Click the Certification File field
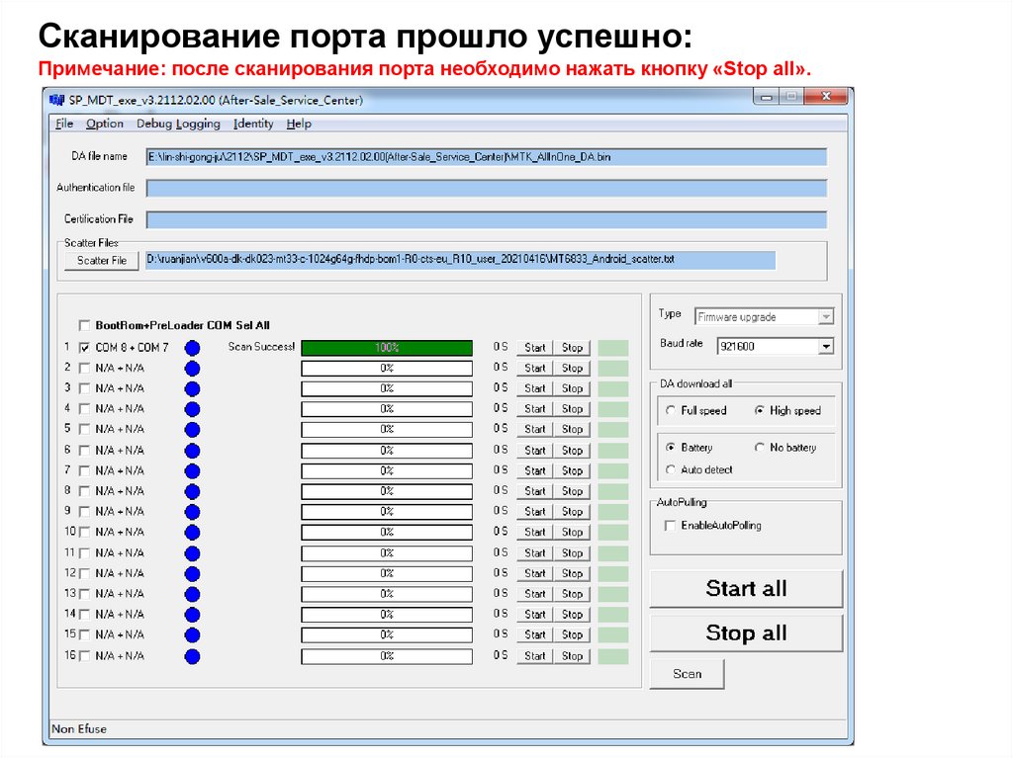The height and width of the screenshot is (758, 1013). click(487, 219)
